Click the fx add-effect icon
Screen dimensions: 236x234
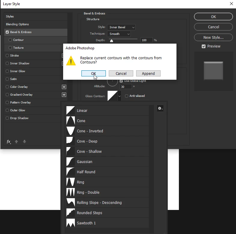(x=9, y=142)
